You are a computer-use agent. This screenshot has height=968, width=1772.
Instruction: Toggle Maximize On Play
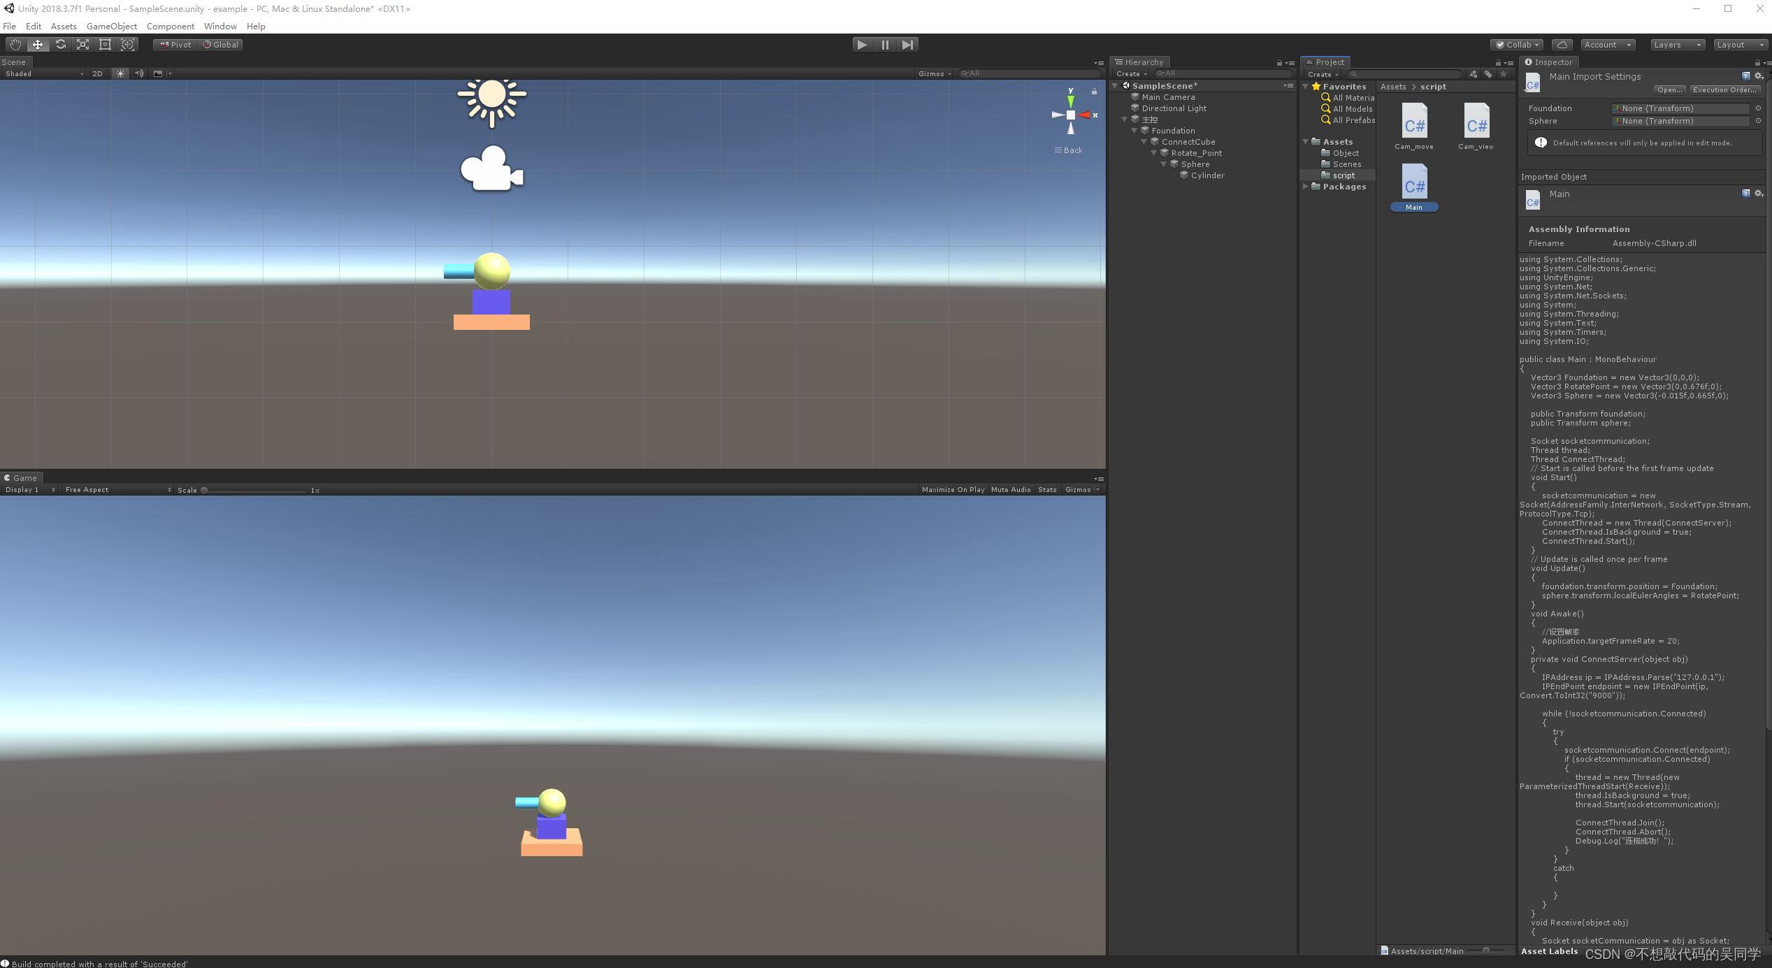[x=953, y=490]
